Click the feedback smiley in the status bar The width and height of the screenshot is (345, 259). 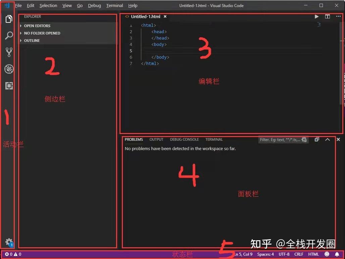[x=327, y=254]
